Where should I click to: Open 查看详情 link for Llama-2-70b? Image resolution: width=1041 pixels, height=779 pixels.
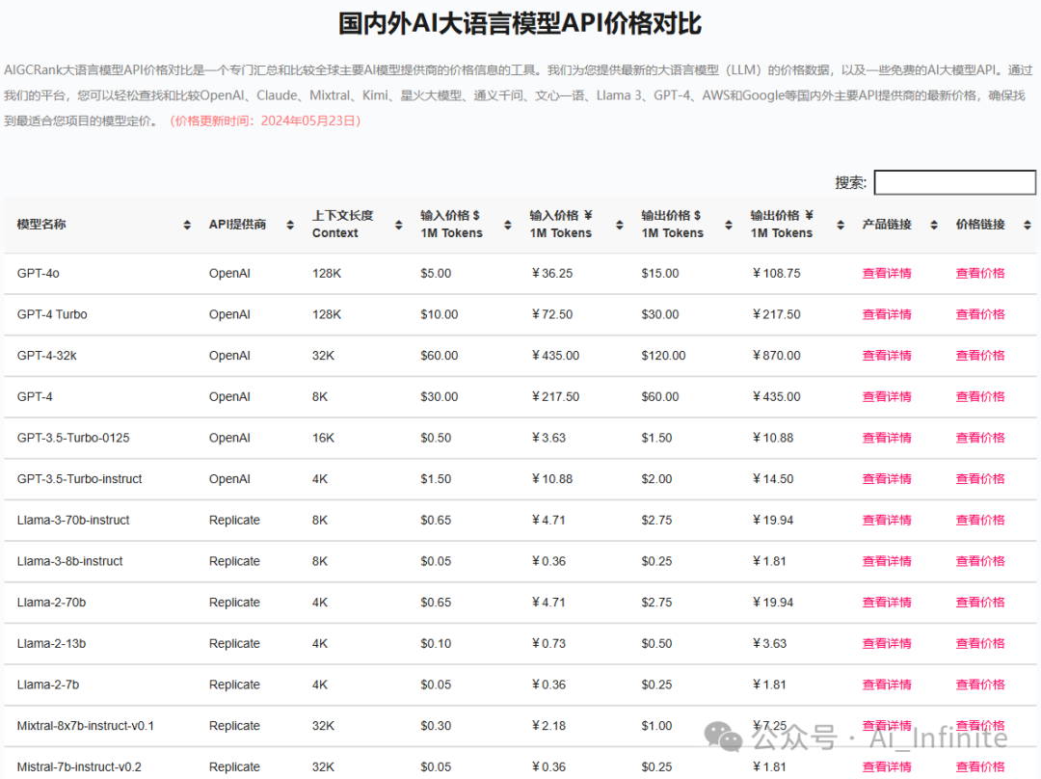click(887, 603)
